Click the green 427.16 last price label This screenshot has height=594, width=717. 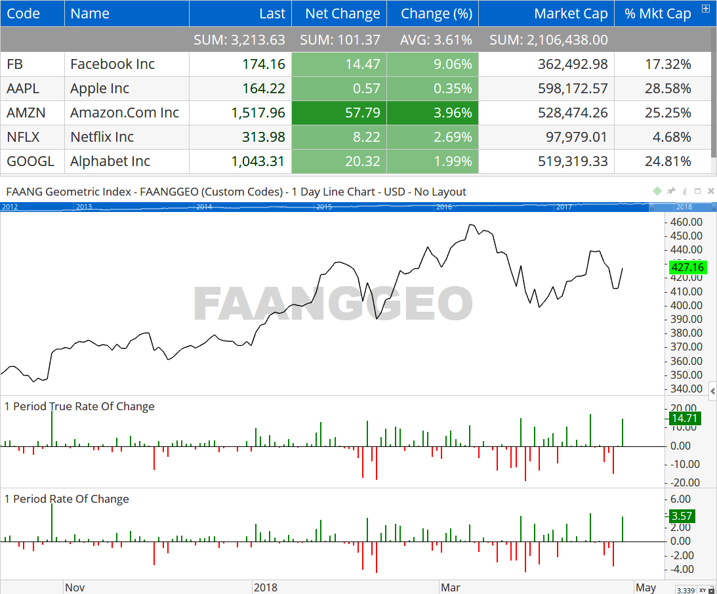pyautogui.click(x=687, y=267)
